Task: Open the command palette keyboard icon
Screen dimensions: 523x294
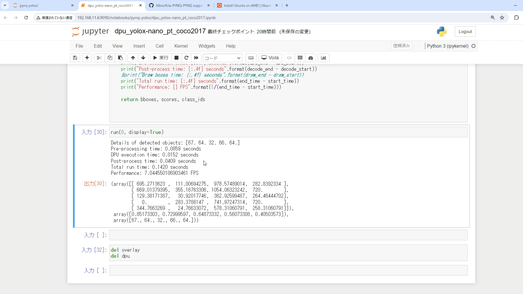Action: click(251, 58)
